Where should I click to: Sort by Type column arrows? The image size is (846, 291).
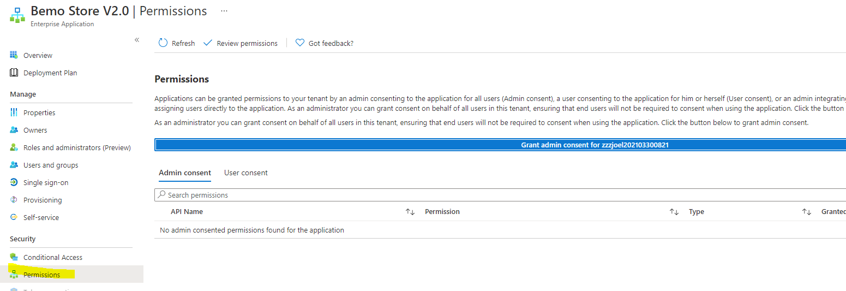(x=807, y=212)
